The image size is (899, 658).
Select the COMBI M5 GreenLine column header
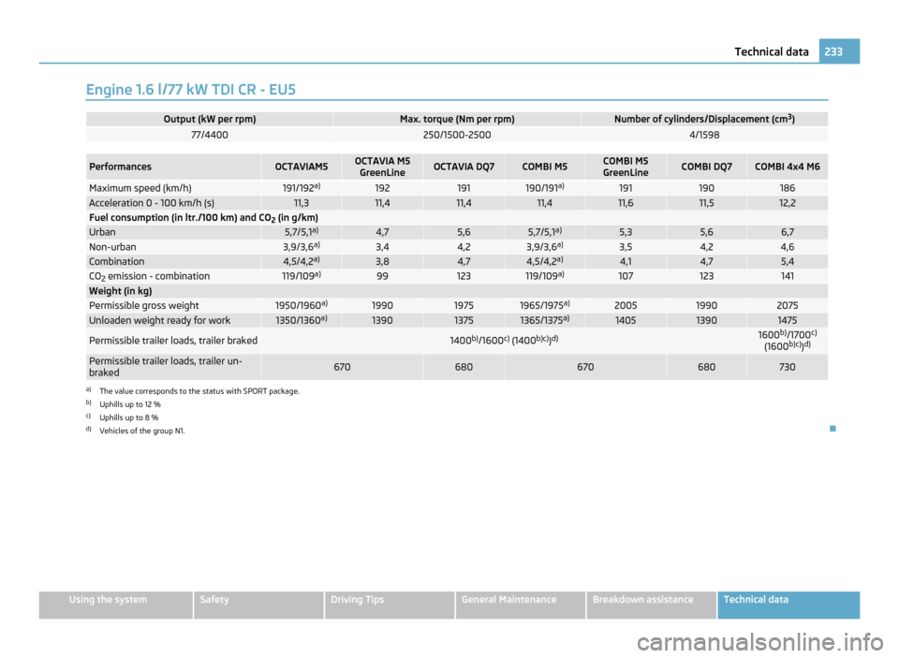[x=626, y=167]
